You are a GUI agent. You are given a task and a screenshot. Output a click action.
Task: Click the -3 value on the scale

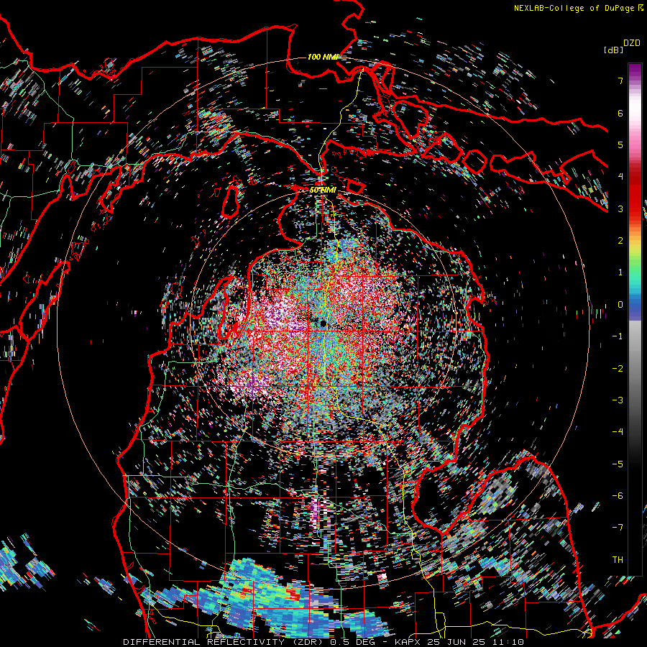(618, 400)
